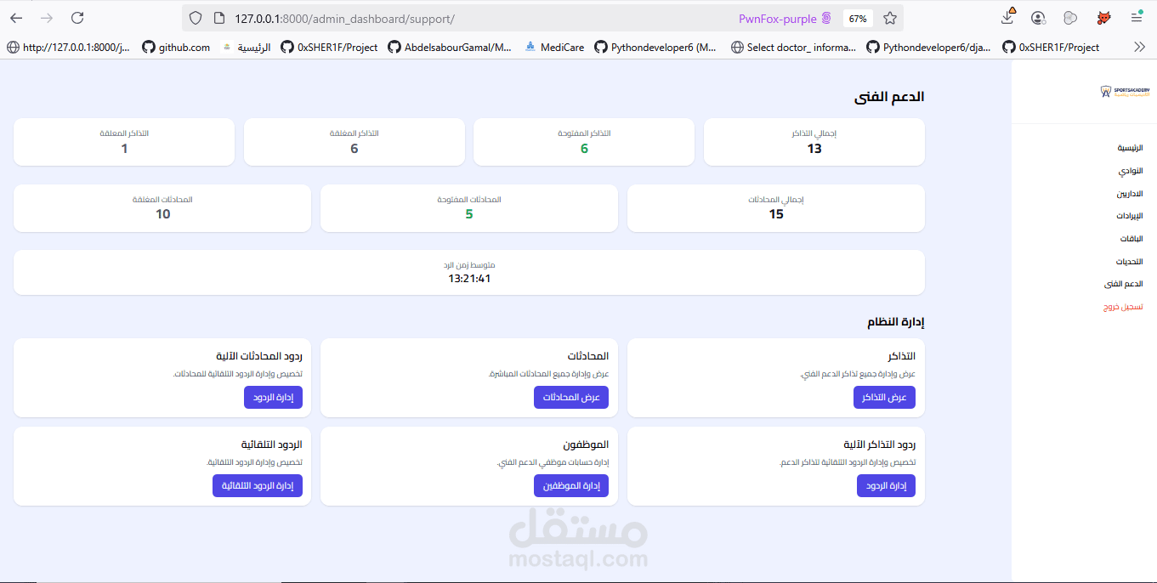
Task: Open the الرئيسية bookmark in bookmarks bar
Action: [246, 48]
